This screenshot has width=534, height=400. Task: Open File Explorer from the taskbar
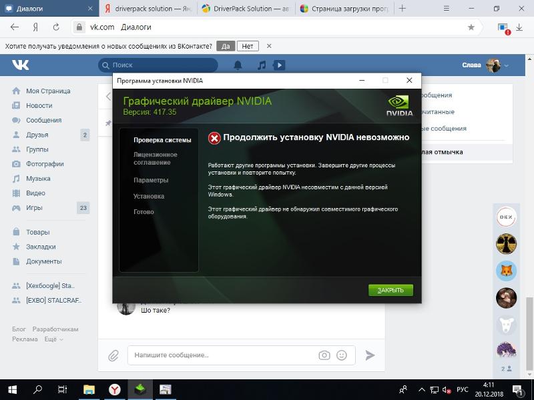(x=89, y=390)
